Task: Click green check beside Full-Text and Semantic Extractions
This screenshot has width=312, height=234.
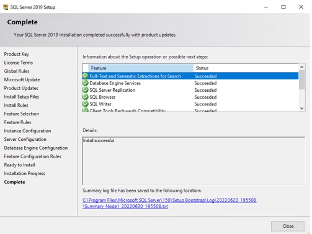Action: coord(85,76)
